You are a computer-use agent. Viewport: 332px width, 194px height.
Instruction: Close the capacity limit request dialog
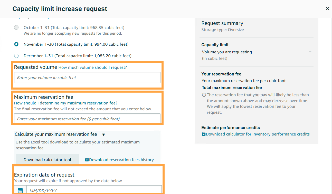[327, 9]
